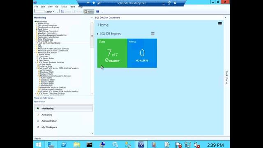Open the Edit menu

(x=43, y=7)
